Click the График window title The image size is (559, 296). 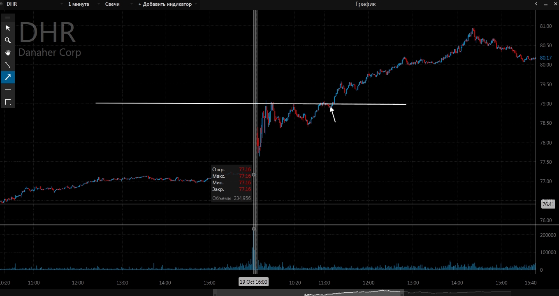coord(366,4)
